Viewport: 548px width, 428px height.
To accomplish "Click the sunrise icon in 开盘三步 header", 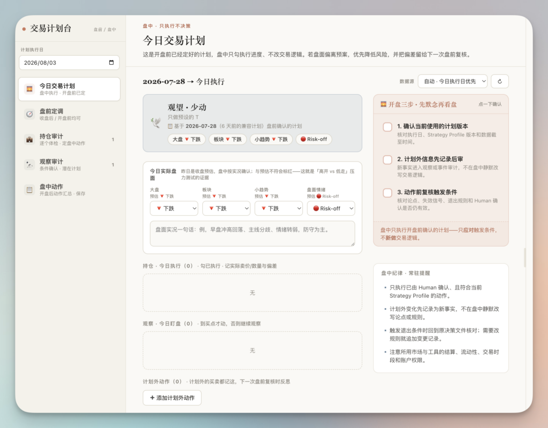I will pos(383,104).
